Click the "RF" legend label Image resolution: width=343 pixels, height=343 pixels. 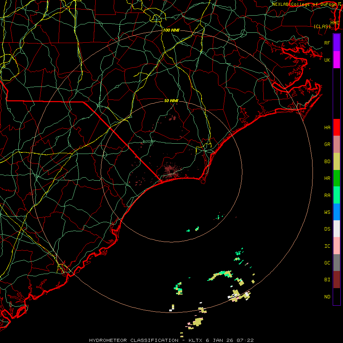tap(327, 43)
